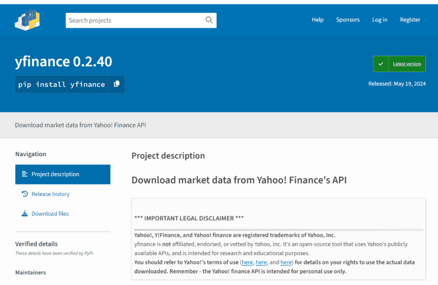Open the Help page from the header
Image resolution: width=438 pixels, height=285 pixels.
point(317,20)
